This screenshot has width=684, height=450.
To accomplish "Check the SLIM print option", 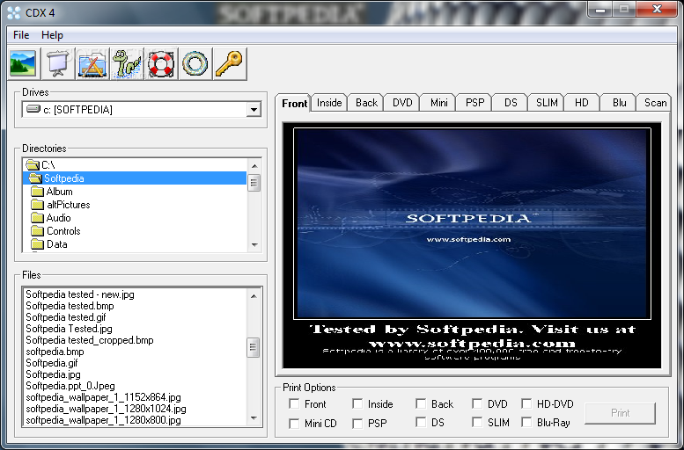I will 477,423.
